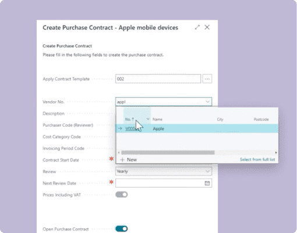The width and height of the screenshot is (297, 233).
Task: Click the horizontal scrollbar right arrow
Action: [276, 153]
